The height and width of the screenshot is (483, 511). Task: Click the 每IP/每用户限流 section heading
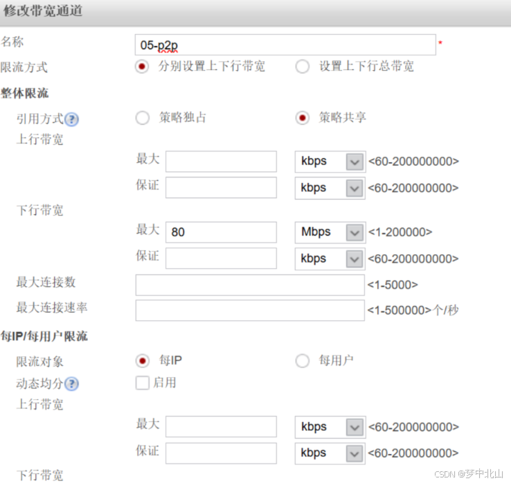[x=44, y=336]
